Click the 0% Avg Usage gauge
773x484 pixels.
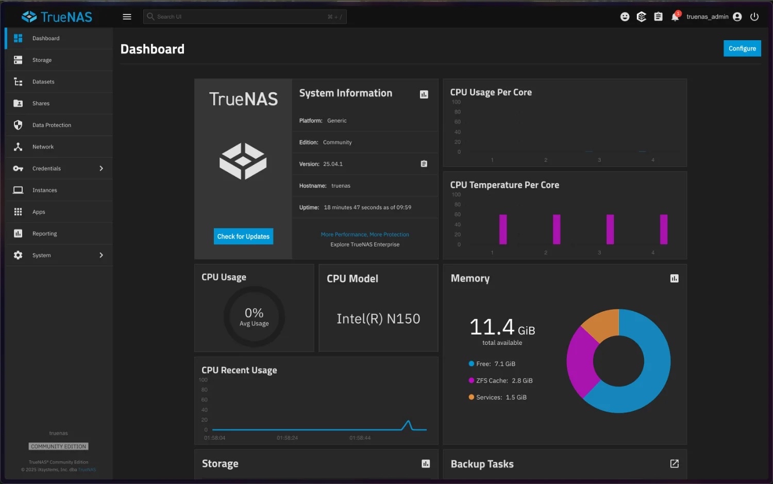[x=254, y=317]
